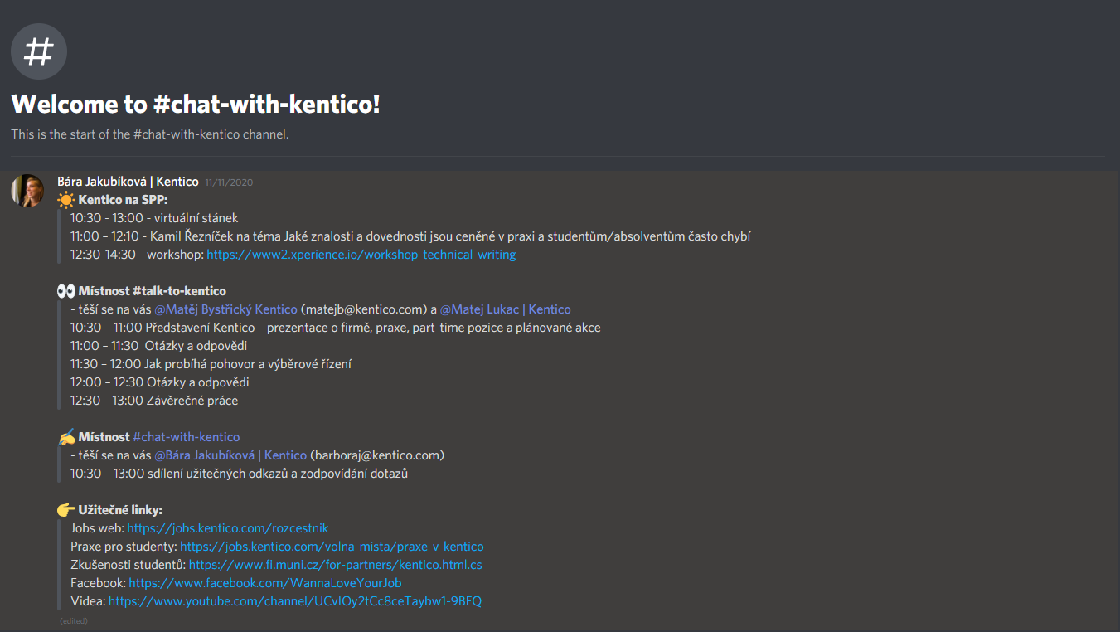Click the Představení Kentico schedule line
1120x632 pixels.
pyautogui.click(x=336, y=328)
